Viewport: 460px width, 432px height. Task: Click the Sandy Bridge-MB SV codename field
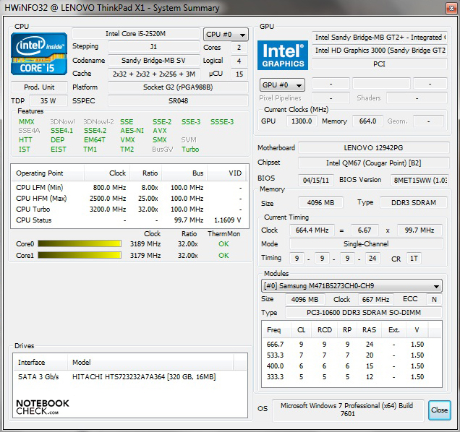(x=154, y=61)
